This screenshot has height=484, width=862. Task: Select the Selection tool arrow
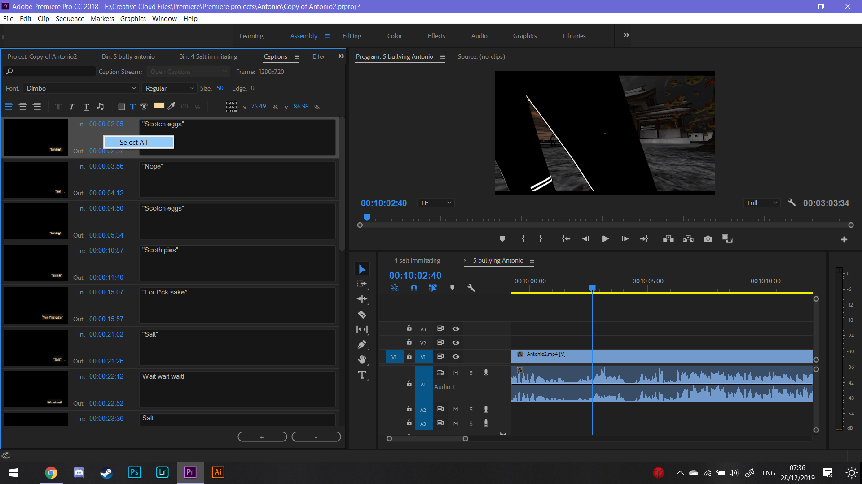tap(362, 269)
